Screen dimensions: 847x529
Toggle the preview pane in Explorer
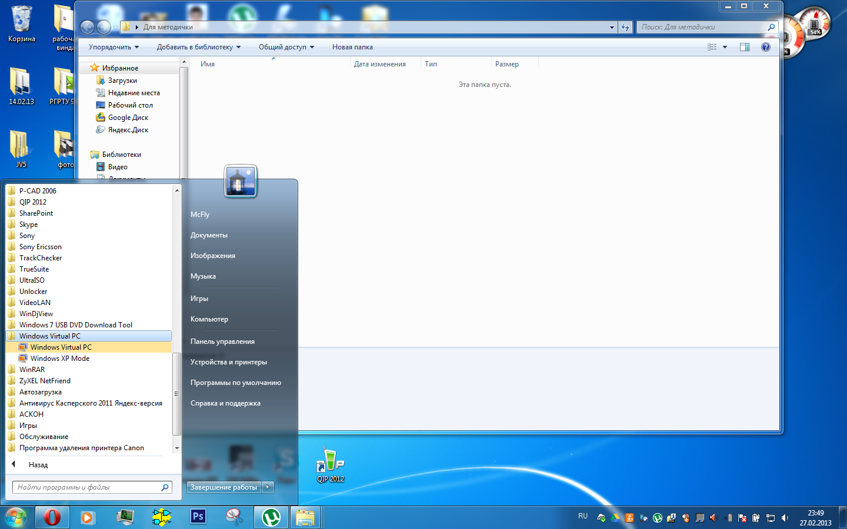(745, 47)
